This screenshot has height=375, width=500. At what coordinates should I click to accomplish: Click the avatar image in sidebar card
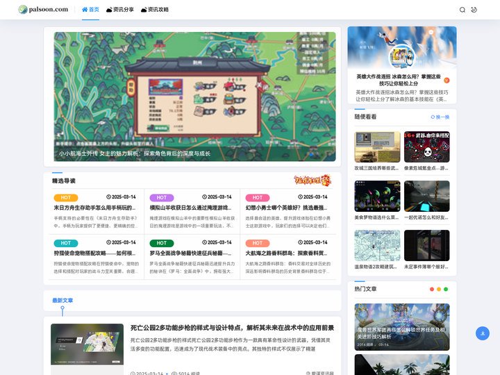pos(402,57)
